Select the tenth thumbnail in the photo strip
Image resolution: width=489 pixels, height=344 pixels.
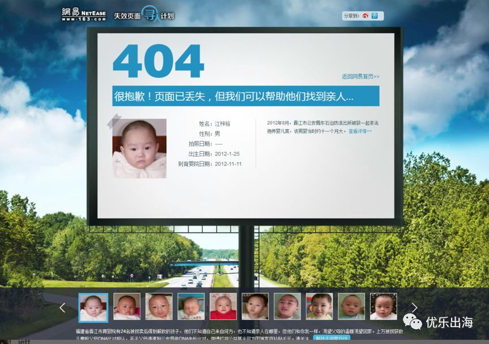[384, 307]
